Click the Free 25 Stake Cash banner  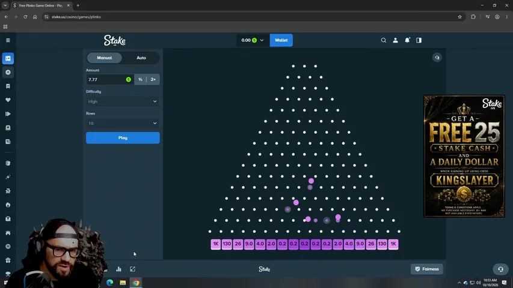[464, 156]
